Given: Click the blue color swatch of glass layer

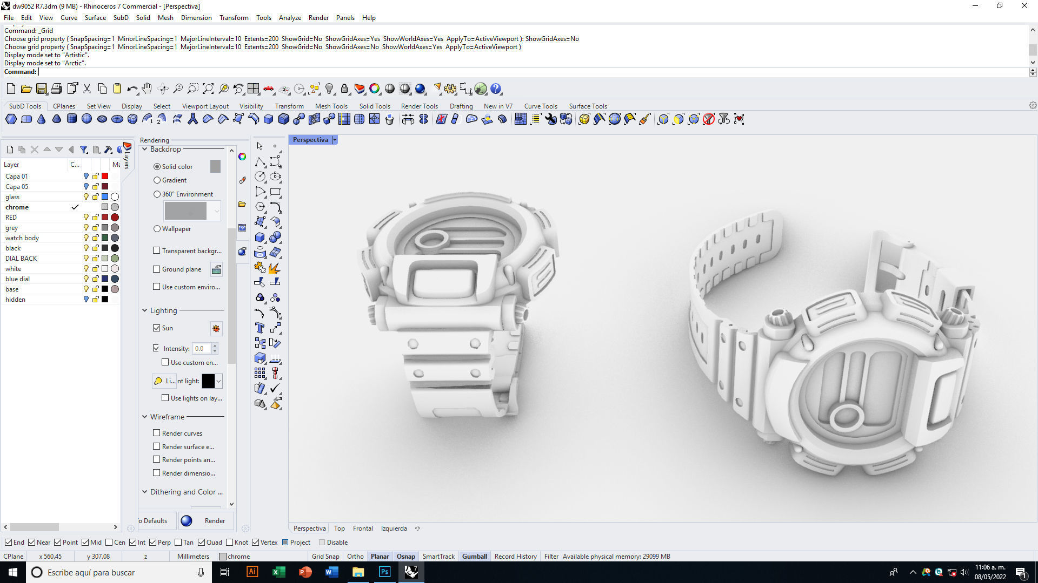Looking at the screenshot, I should click(105, 197).
